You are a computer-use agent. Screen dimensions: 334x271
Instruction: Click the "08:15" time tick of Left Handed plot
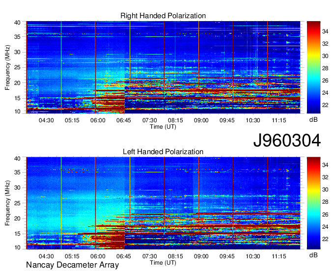pos(175,256)
